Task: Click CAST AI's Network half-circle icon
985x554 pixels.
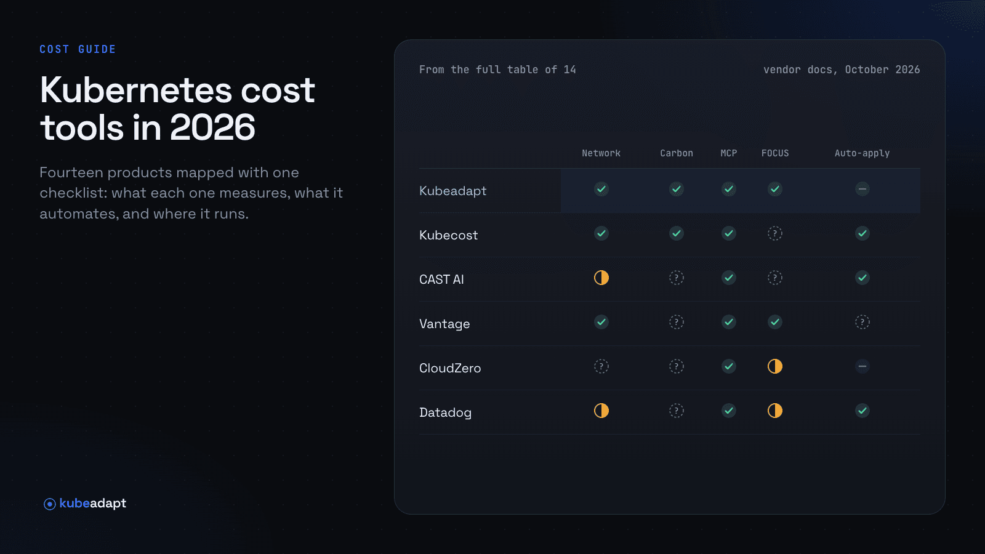Action: point(601,278)
